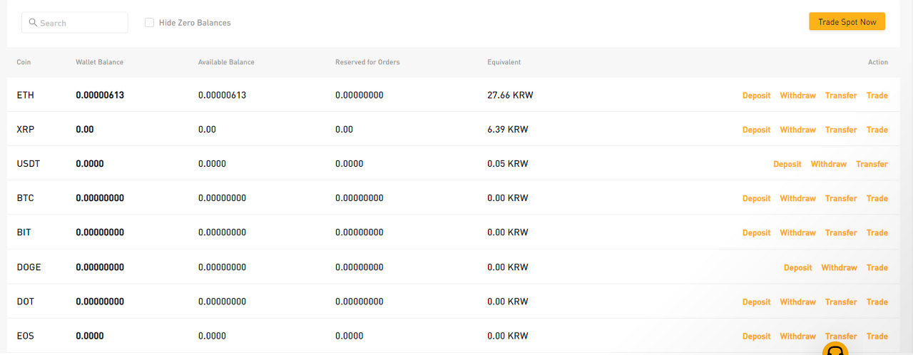Select the DOT coin name
The height and width of the screenshot is (355, 913).
(x=25, y=302)
